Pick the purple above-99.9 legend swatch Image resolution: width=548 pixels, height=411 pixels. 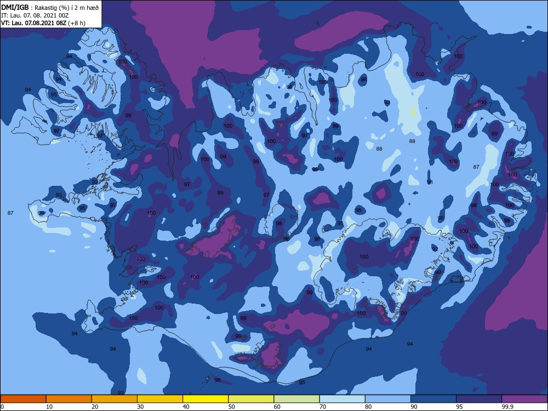pos(524,399)
